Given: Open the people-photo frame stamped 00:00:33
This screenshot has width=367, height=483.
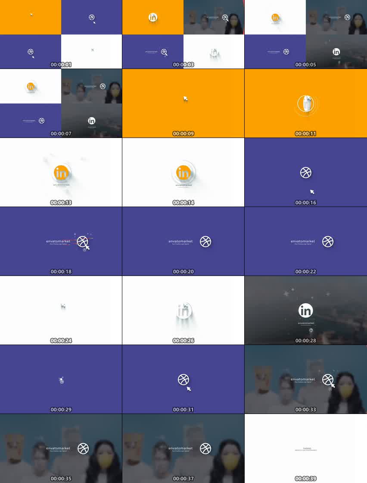Looking at the screenshot, I should click(x=306, y=379).
